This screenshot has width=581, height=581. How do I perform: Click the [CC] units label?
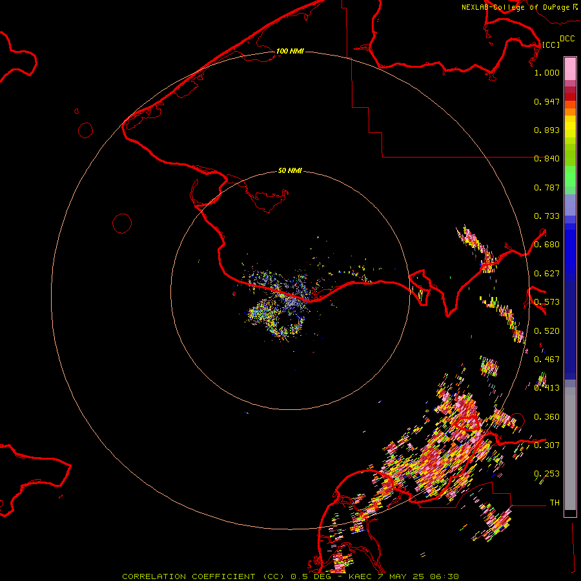pyautogui.click(x=551, y=45)
